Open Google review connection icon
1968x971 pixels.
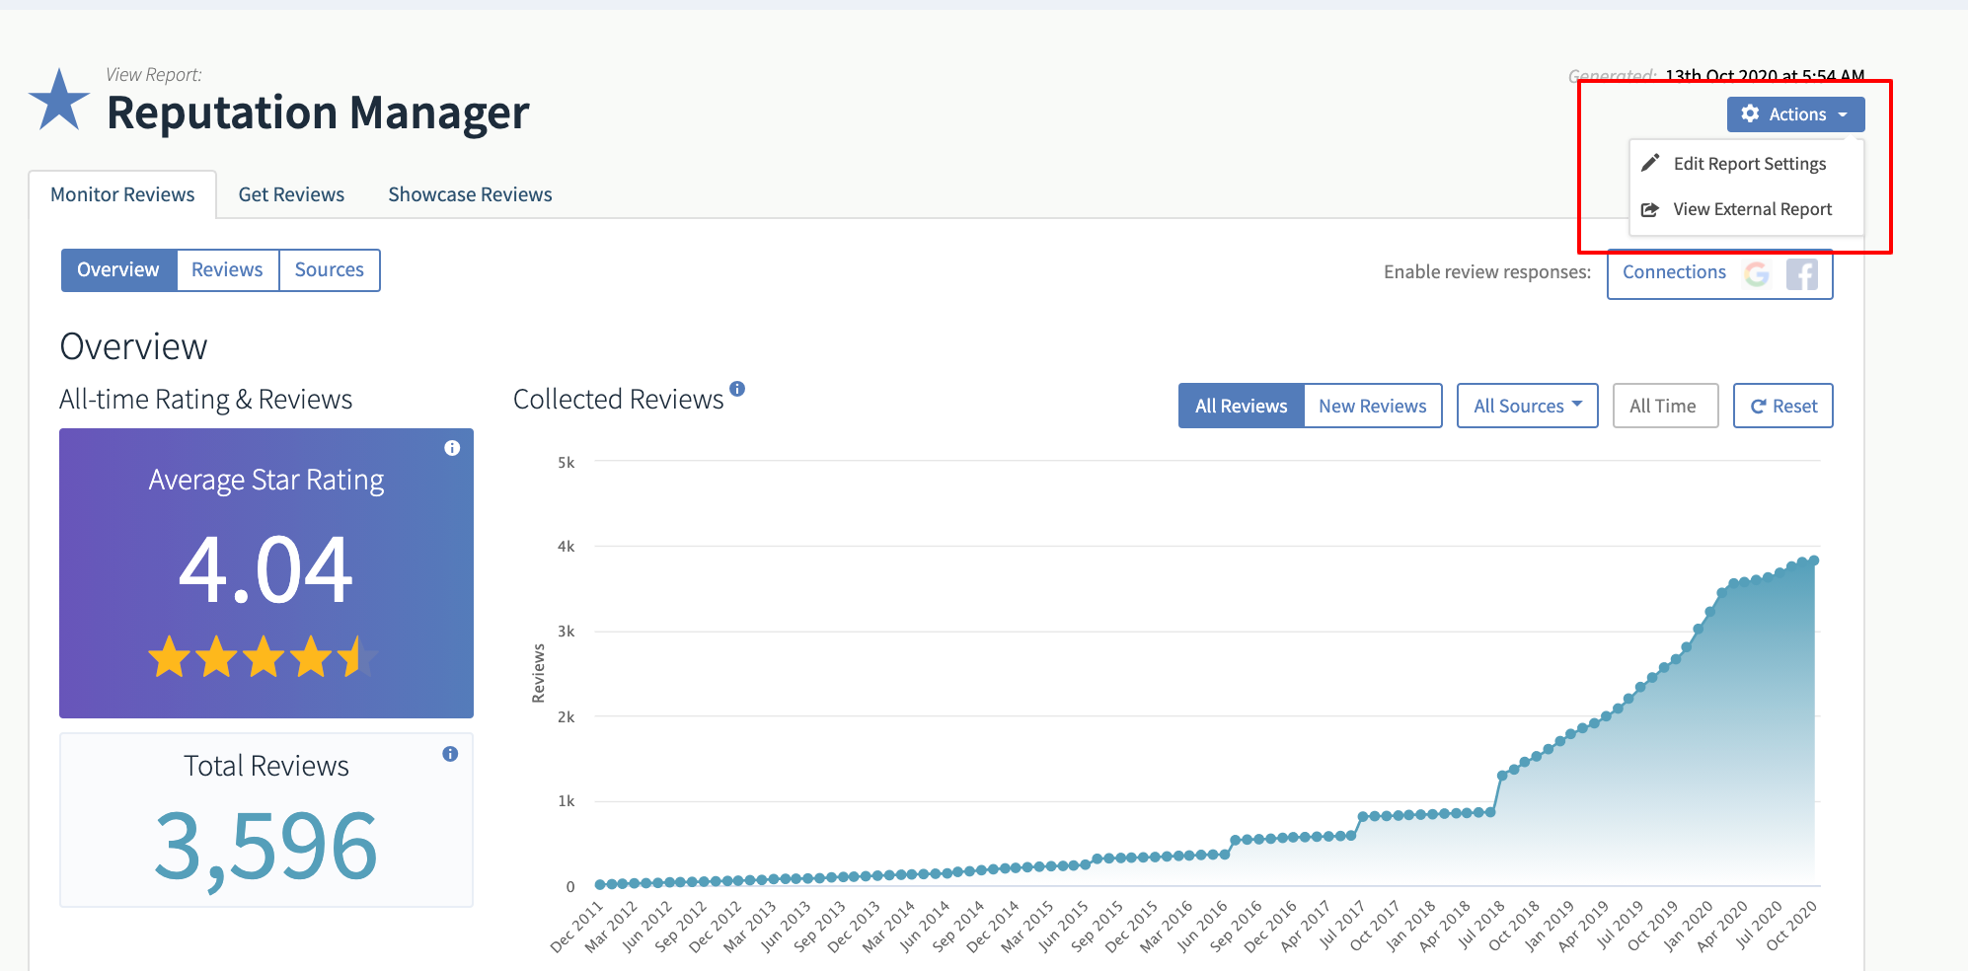click(x=1760, y=273)
